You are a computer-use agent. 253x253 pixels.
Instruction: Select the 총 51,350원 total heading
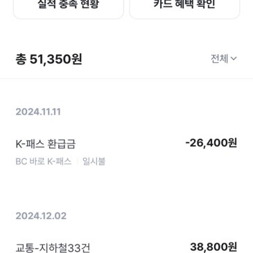(49, 59)
